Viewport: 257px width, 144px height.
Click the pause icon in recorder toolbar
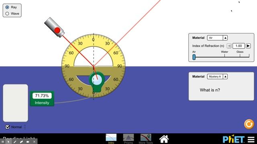[x=3, y=142]
